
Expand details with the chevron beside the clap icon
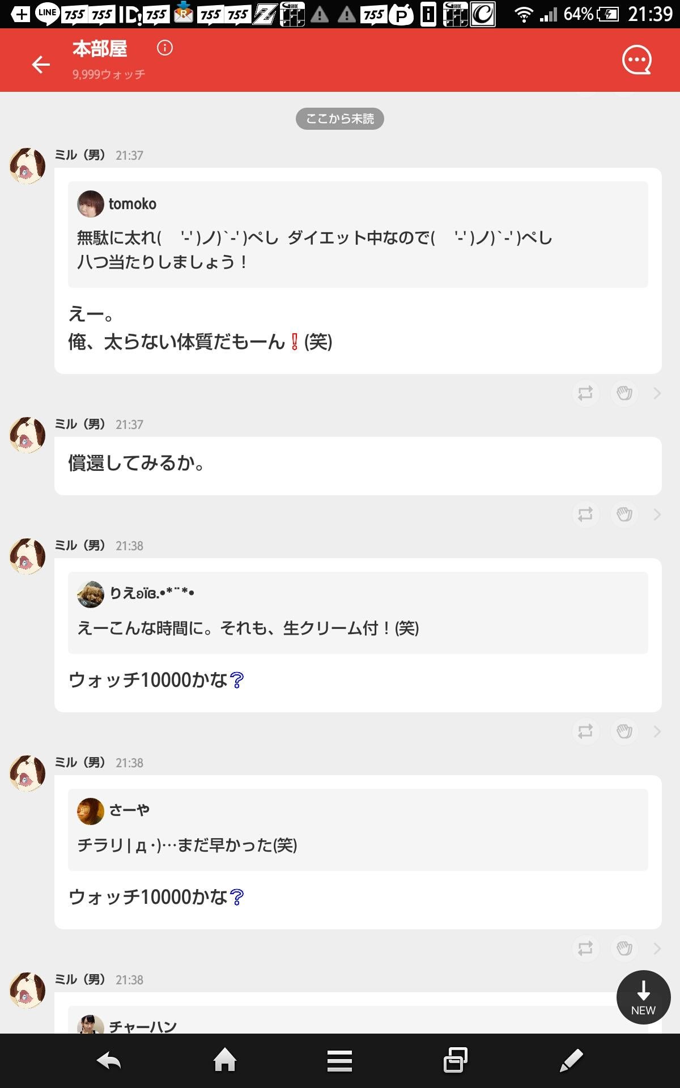(657, 393)
